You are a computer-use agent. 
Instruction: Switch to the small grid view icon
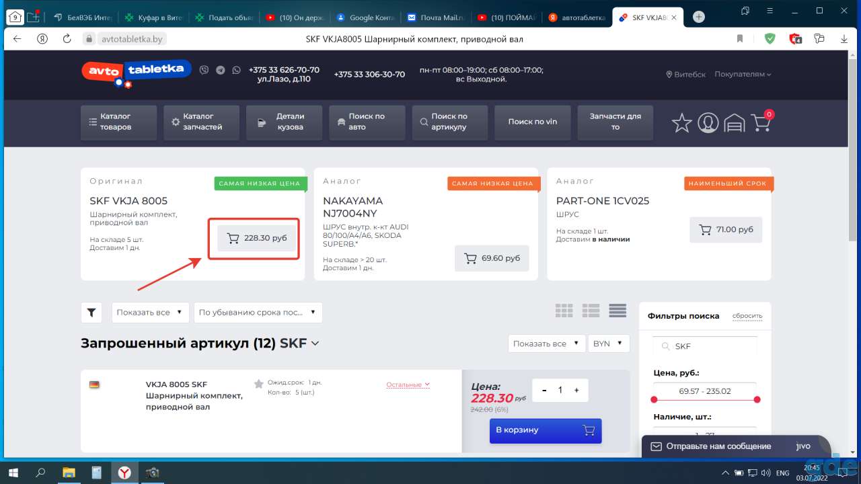[x=564, y=311]
